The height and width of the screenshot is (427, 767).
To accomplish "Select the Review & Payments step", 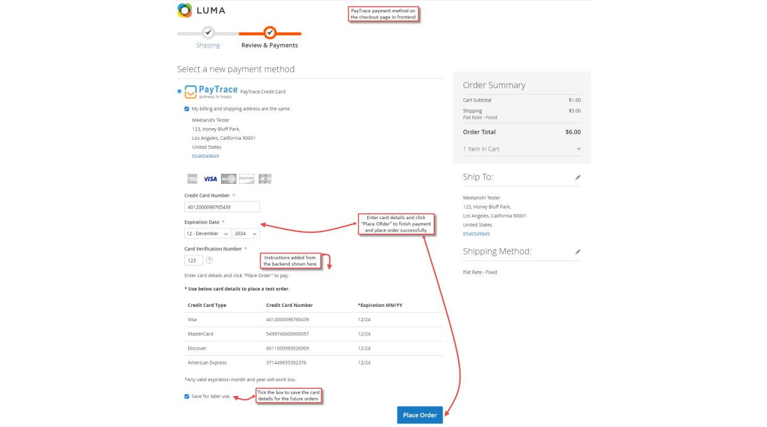I will point(270,33).
